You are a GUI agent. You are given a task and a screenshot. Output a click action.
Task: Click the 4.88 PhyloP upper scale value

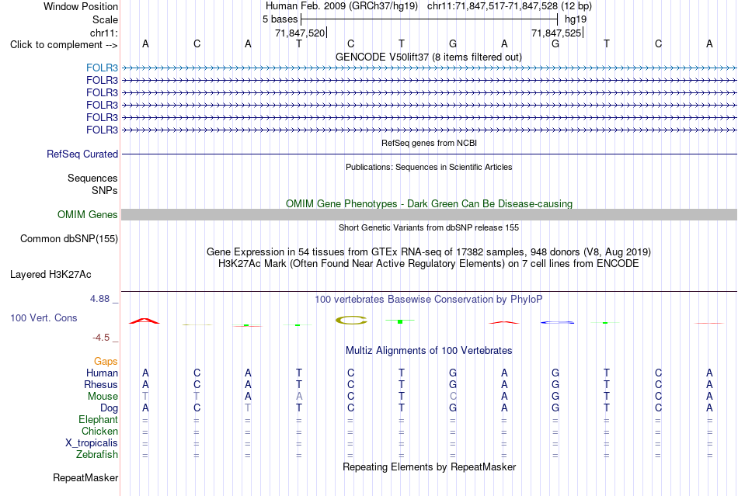(x=99, y=299)
